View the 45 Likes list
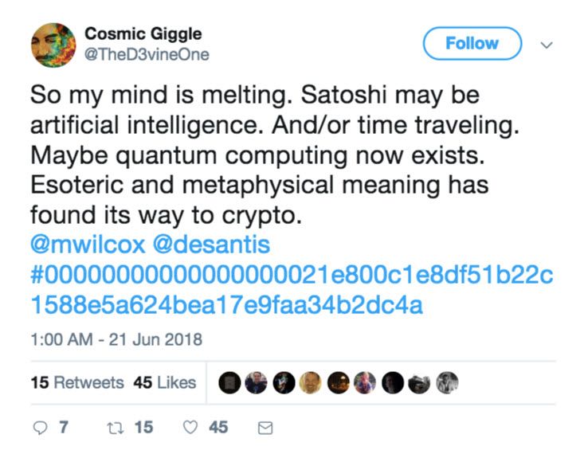584x458 pixels. click(165, 382)
